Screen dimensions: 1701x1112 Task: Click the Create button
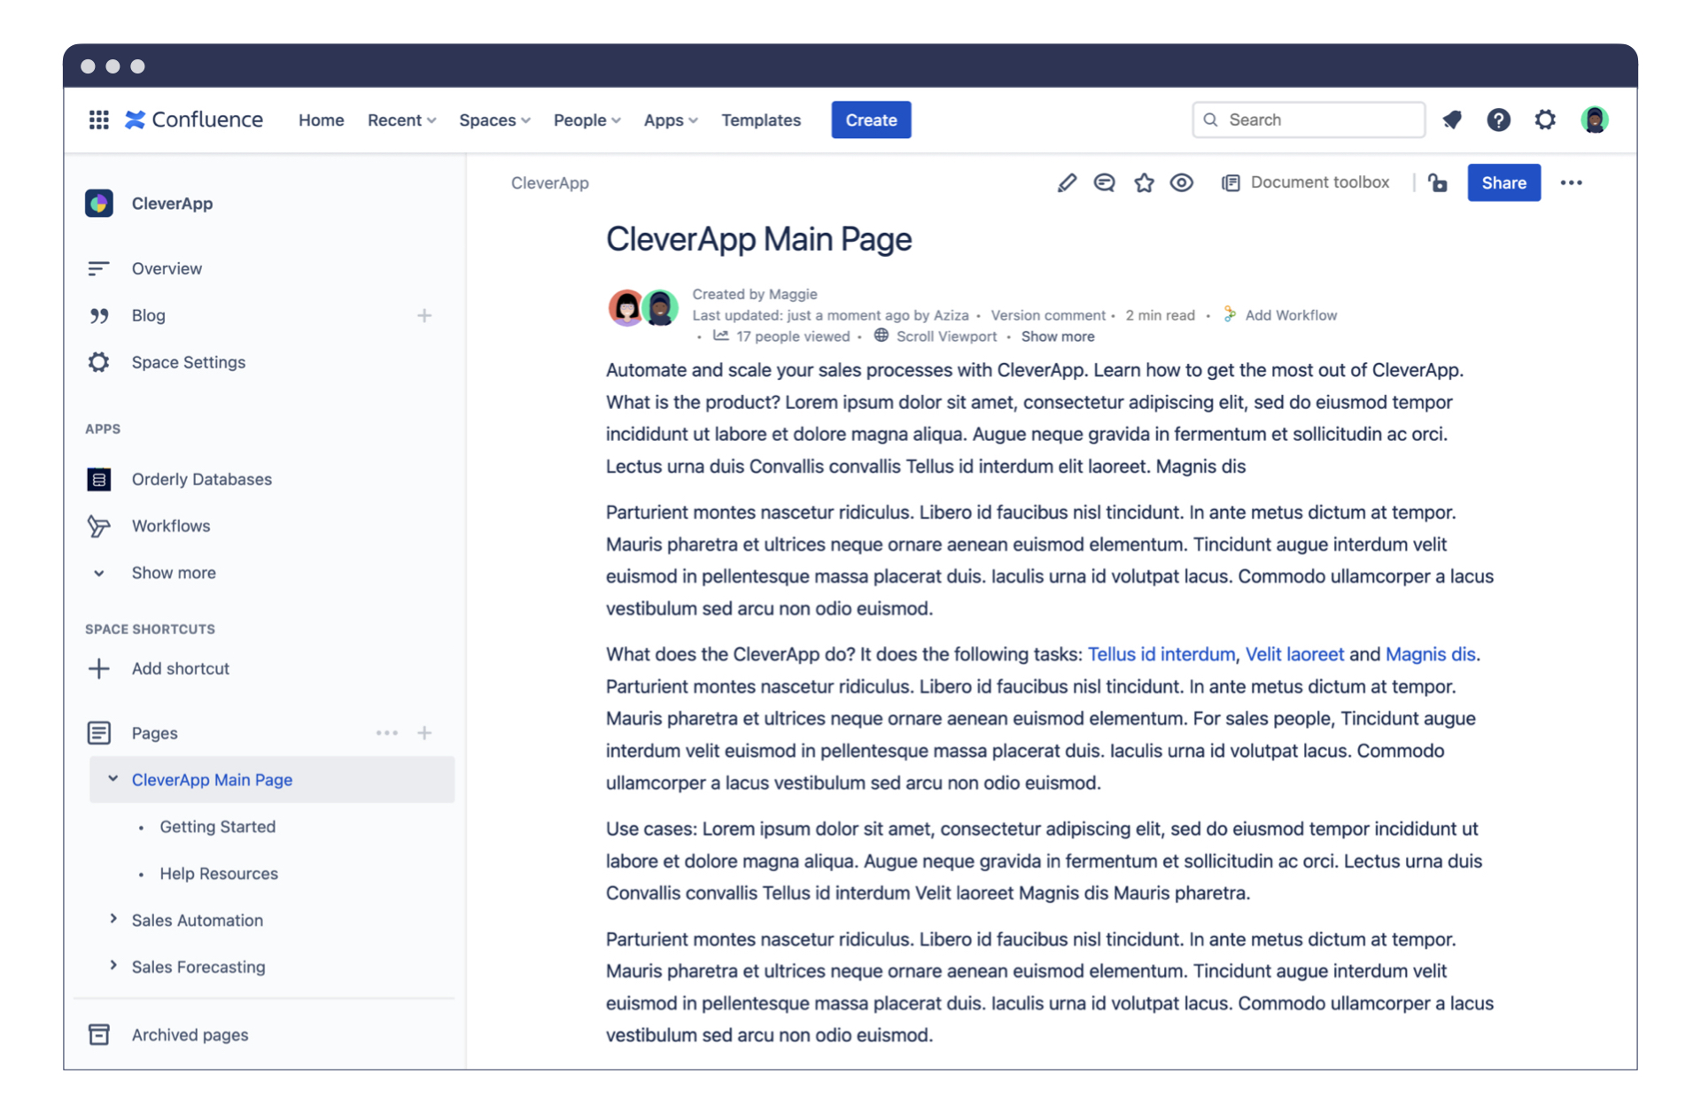pos(871,120)
